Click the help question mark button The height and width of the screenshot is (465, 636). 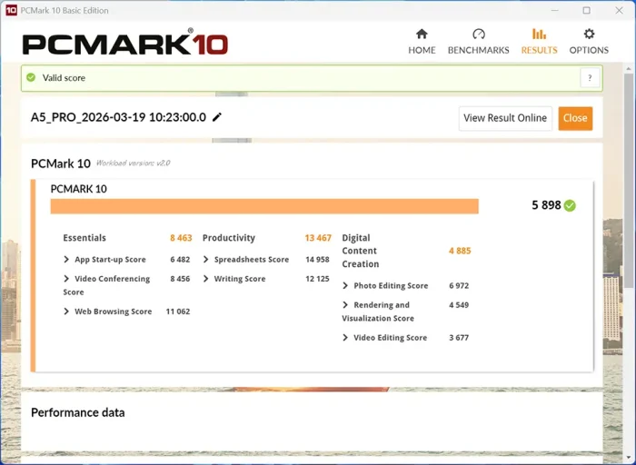590,78
